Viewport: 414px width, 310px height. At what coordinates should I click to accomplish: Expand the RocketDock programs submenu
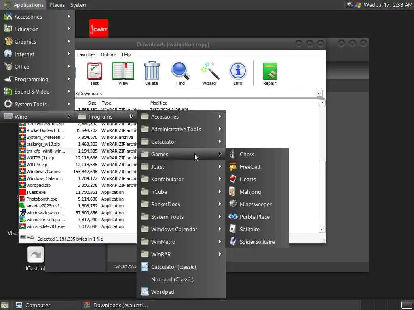click(x=181, y=204)
